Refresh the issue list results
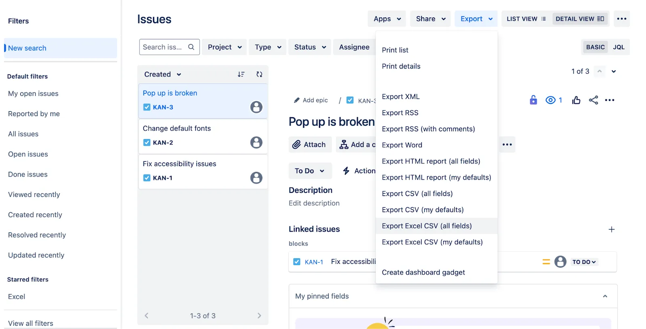646x329 pixels. click(x=259, y=74)
